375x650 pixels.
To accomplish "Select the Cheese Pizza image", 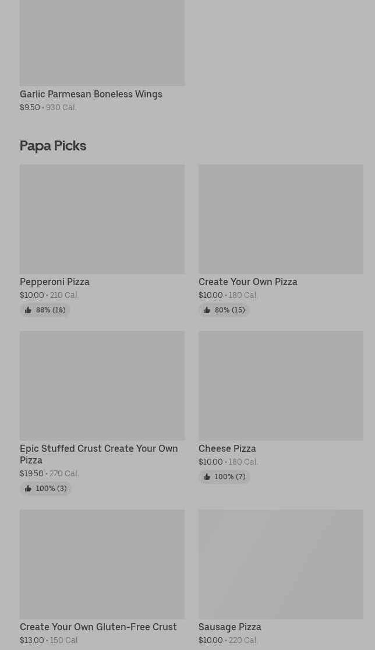I will (x=281, y=386).
